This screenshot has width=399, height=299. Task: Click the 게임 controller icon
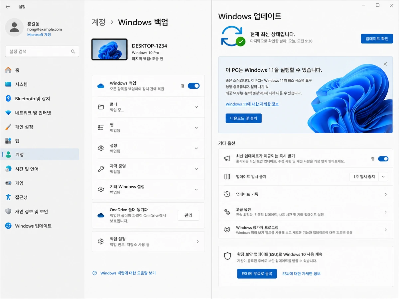click(8, 183)
